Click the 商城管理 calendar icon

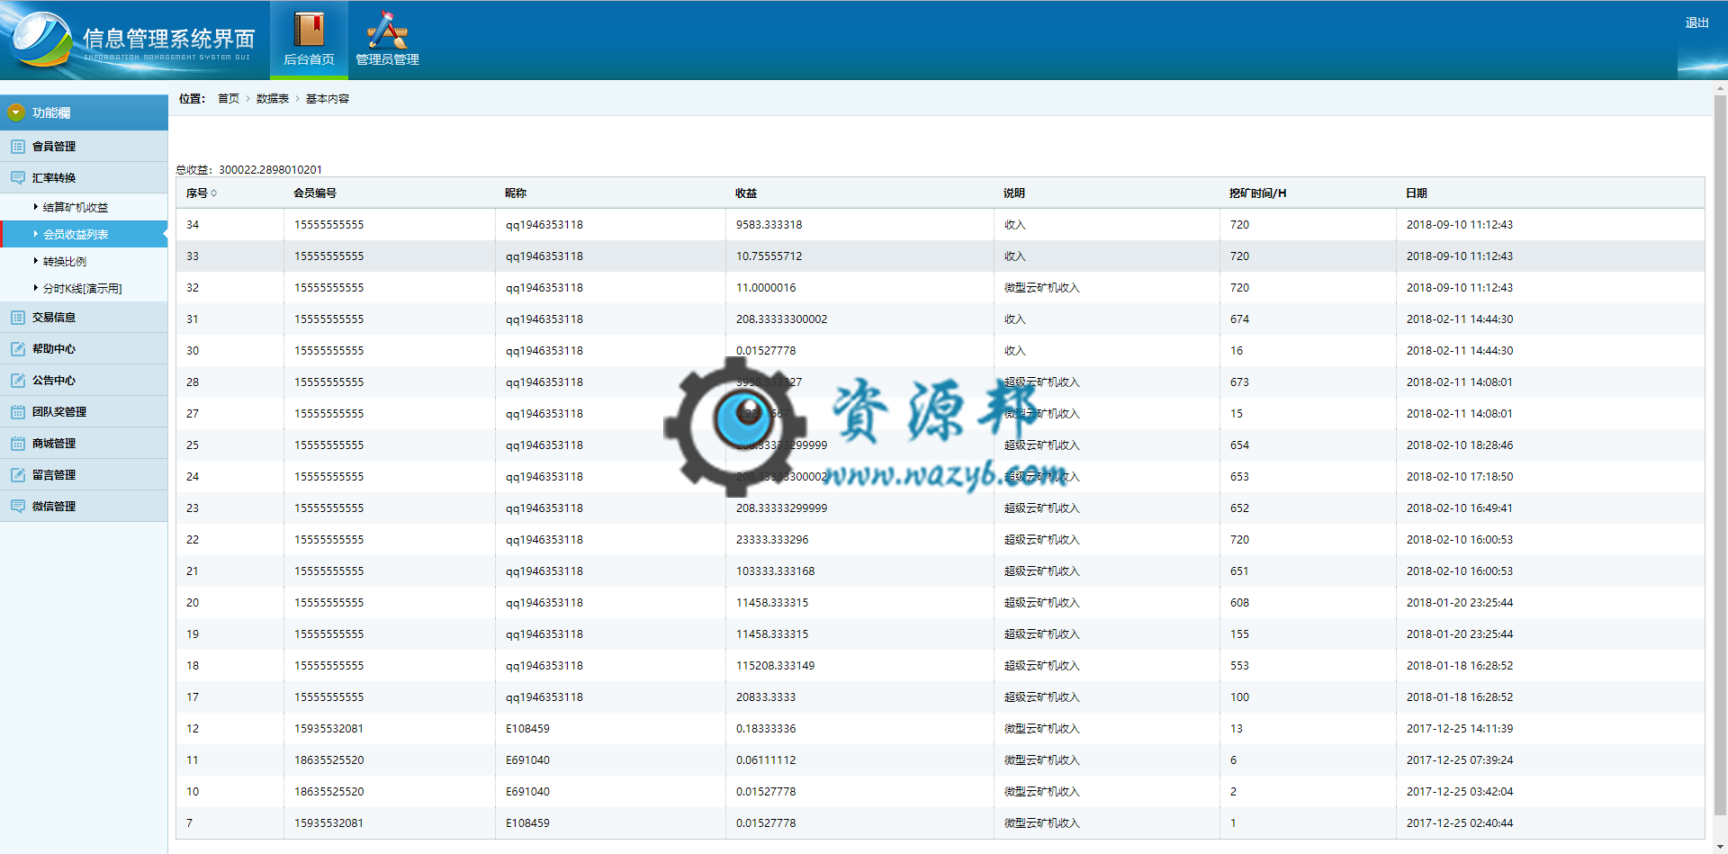[18, 443]
